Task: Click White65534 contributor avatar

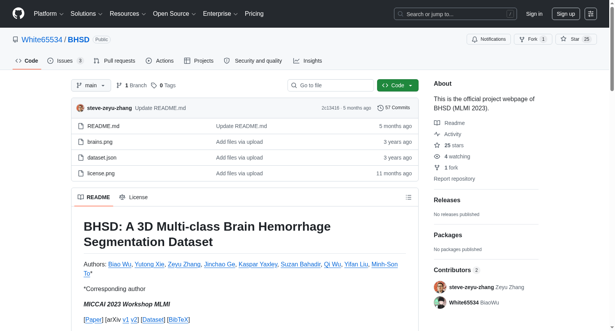Action: tap(440, 303)
